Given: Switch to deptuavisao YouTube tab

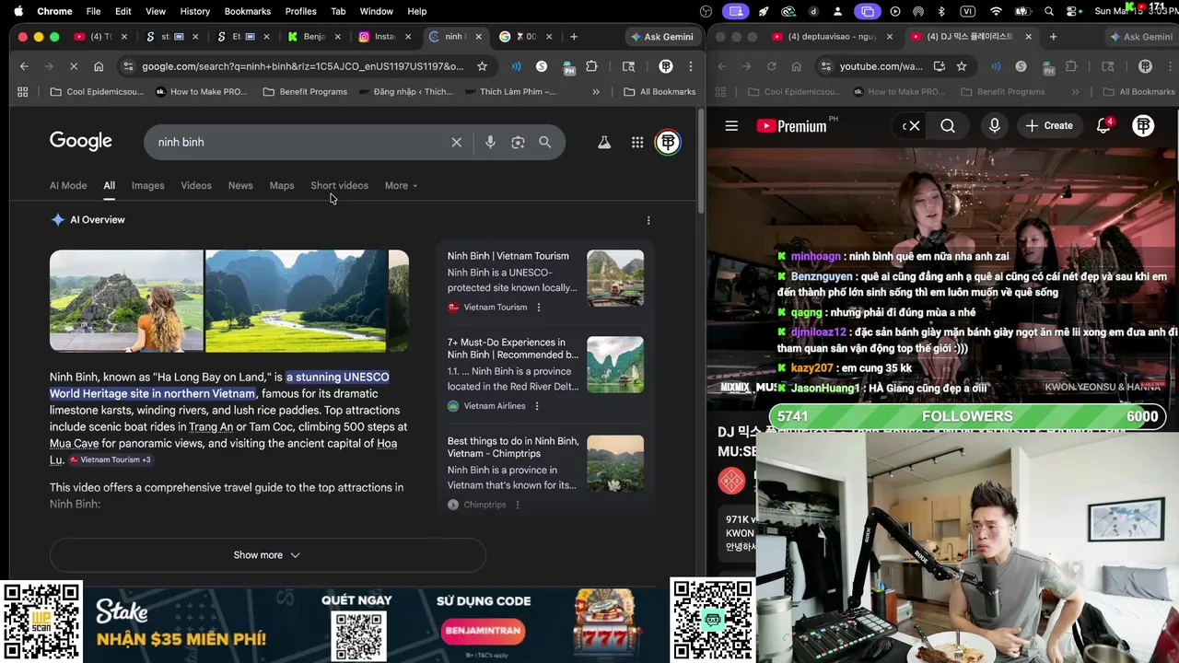Looking at the screenshot, I should click(x=833, y=37).
